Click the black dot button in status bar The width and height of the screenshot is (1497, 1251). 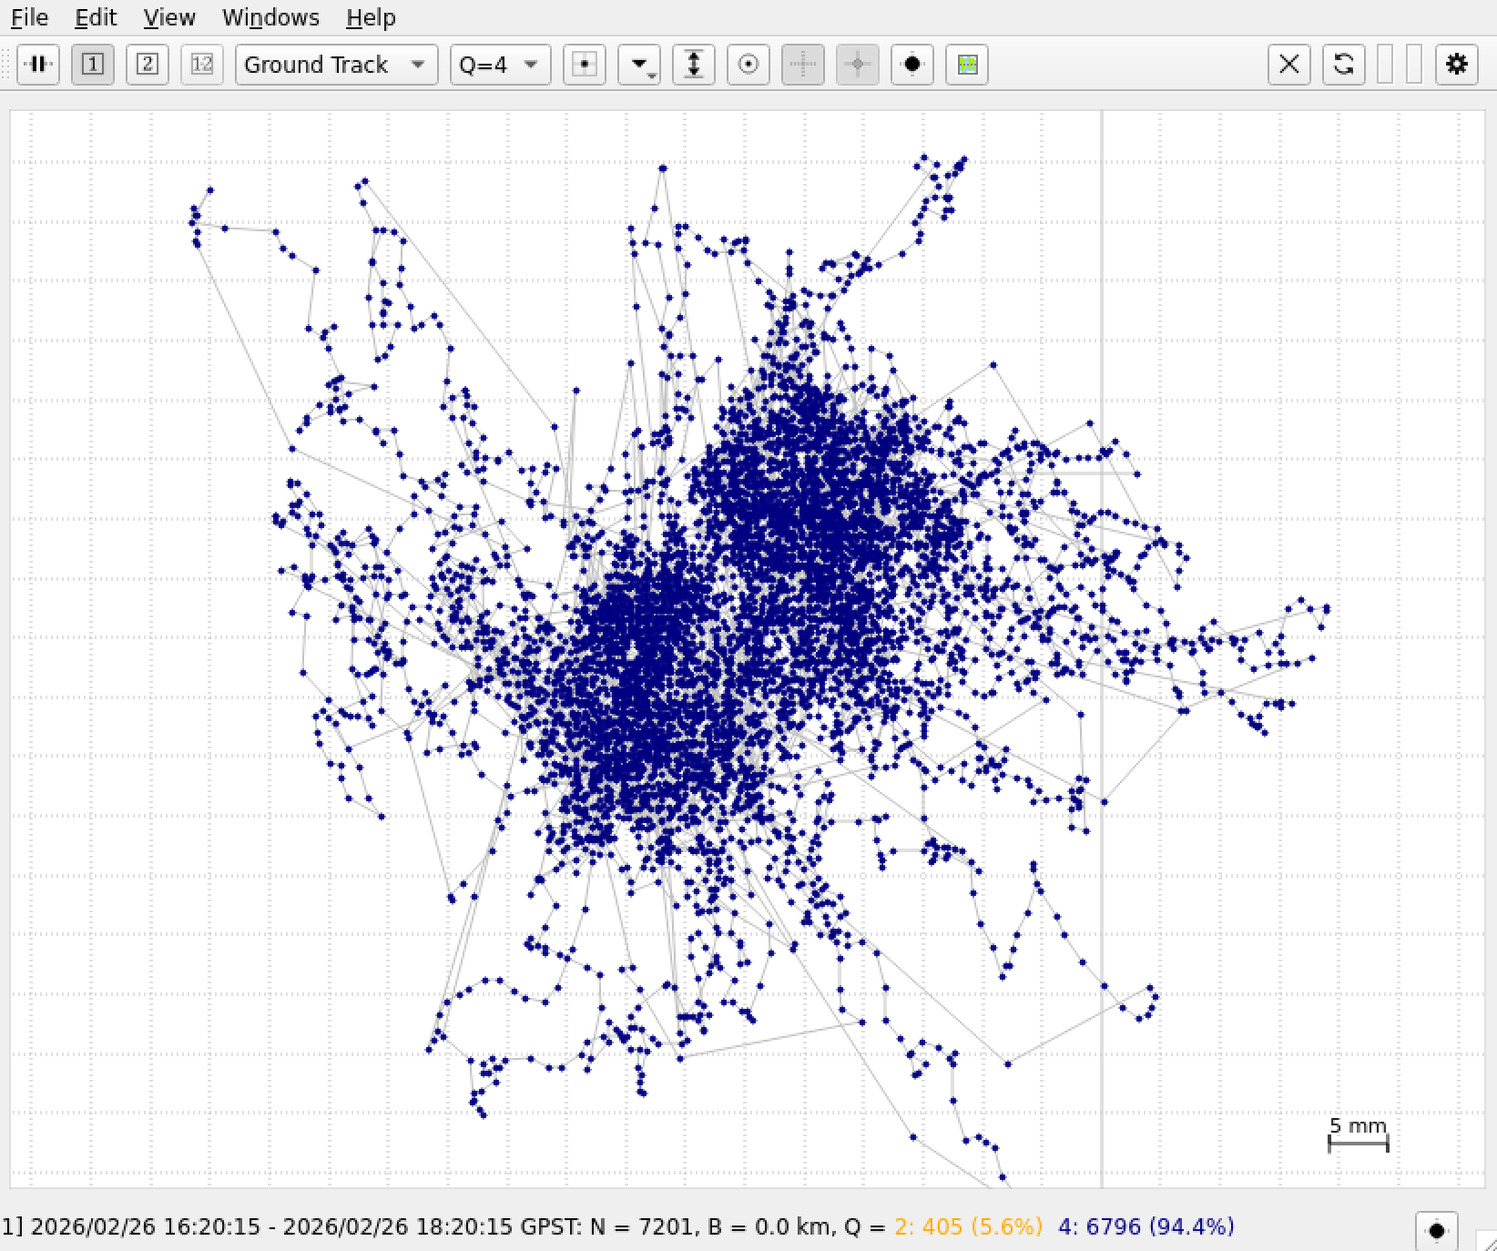point(1437,1231)
